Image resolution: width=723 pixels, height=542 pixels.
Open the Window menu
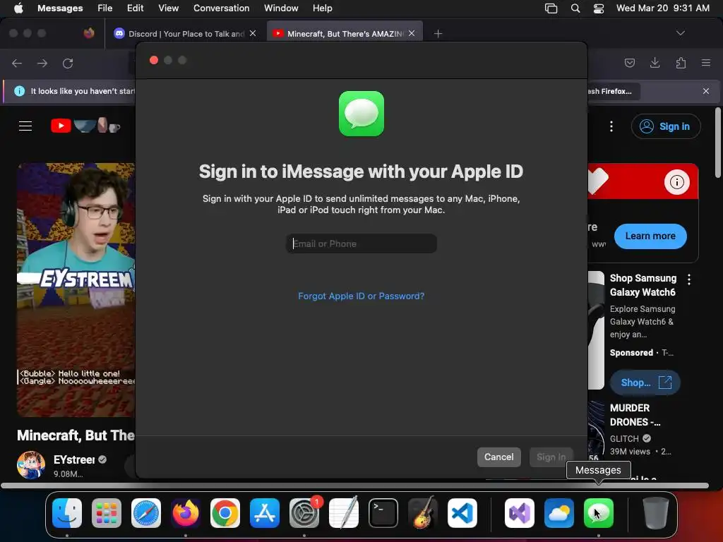[281, 8]
